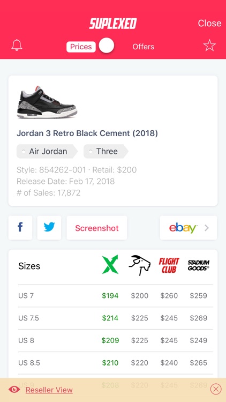226x402 pixels.
Task: Open the Three model tag
Action: (106, 151)
